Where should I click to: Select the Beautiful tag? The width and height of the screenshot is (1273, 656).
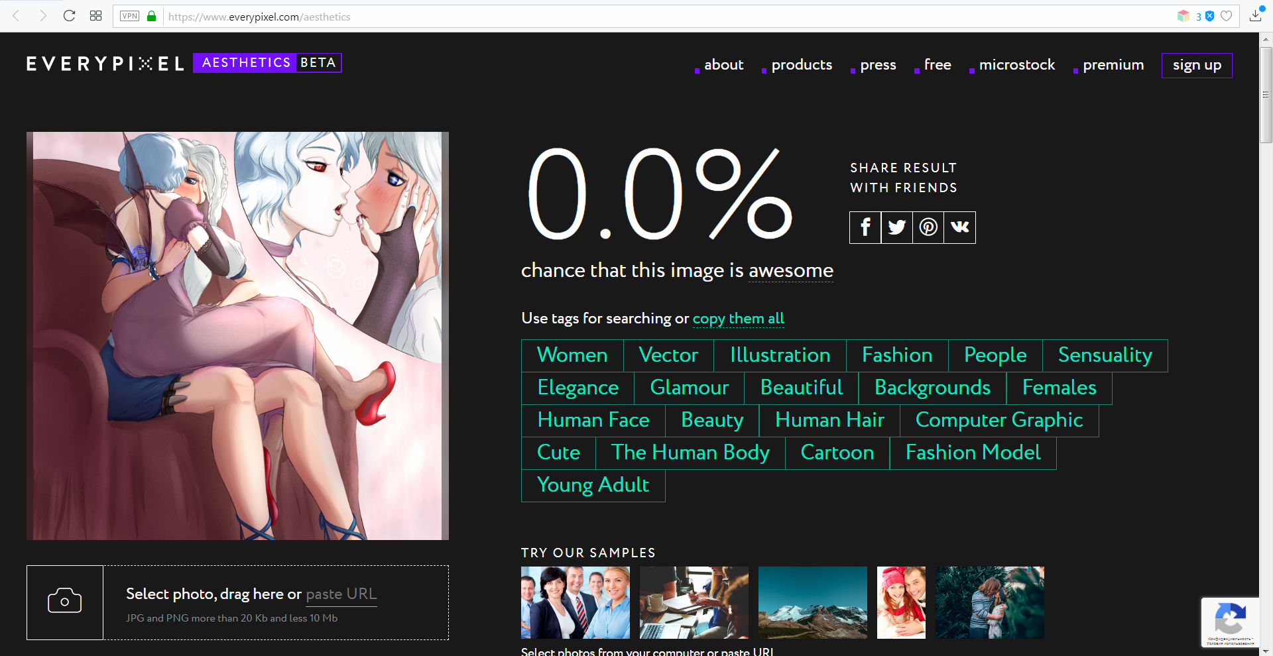[x=802, y=388]
